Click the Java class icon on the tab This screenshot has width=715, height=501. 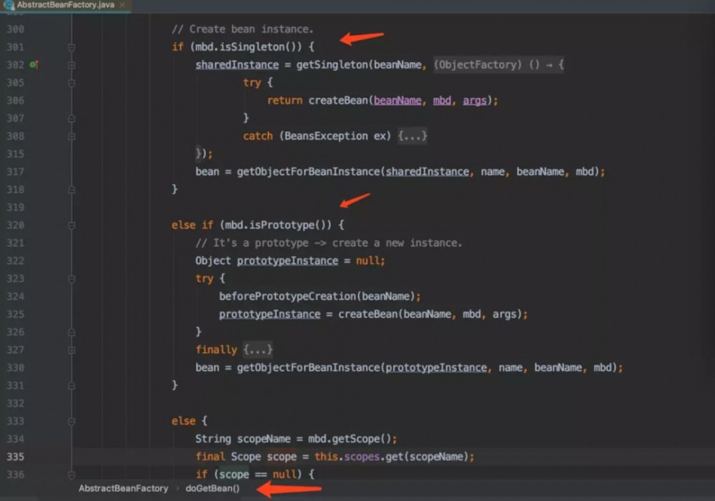[9, 5]
